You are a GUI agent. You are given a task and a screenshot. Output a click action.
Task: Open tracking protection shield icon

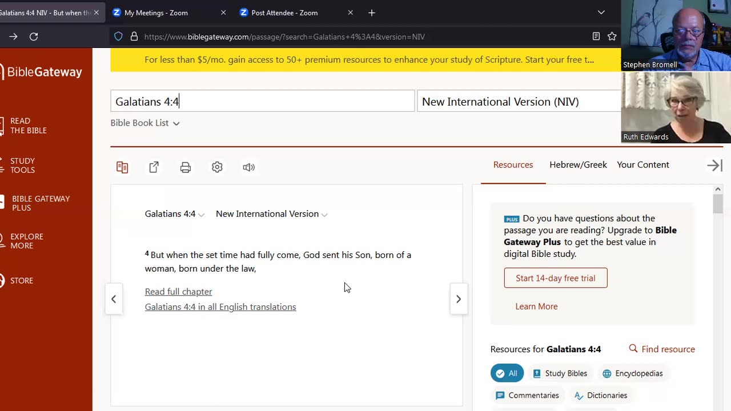coord(118,37)
